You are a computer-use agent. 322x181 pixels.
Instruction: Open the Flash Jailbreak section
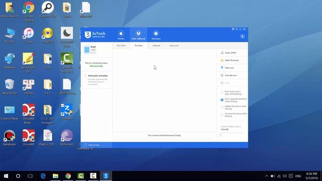138,35
